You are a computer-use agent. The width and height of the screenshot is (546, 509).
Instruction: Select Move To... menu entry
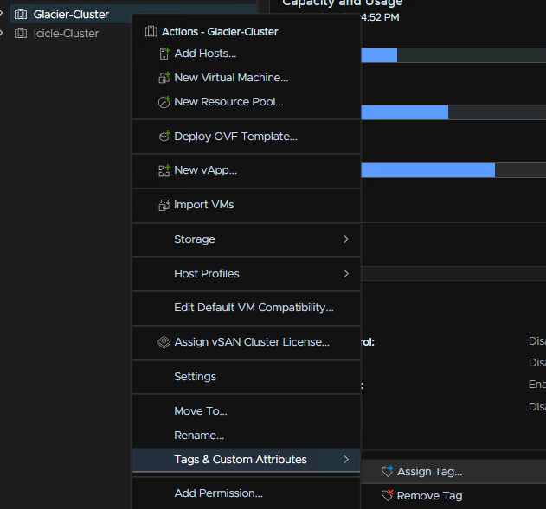coord(247,411)
